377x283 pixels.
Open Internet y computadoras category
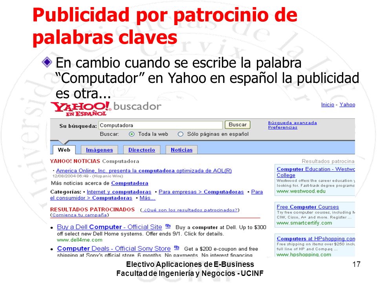coord(119,192)
